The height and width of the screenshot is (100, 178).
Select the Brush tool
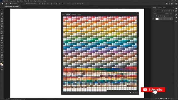[x=2, y=28]
